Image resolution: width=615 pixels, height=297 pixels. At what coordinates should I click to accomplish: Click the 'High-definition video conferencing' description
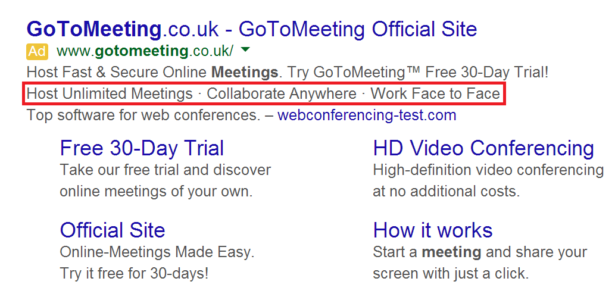[x=488, y=170]
